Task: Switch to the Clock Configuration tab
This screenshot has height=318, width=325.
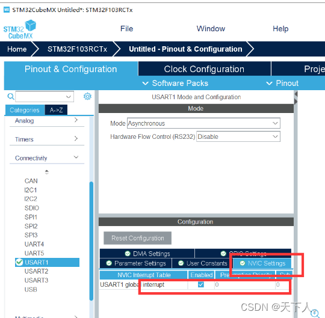Action: coord(205,69)
